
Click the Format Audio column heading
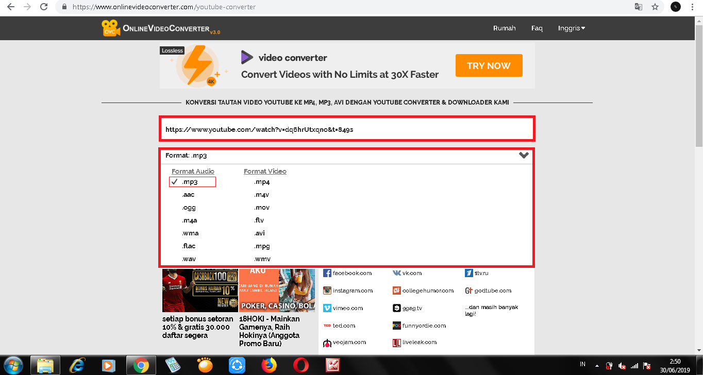(193, 171)
